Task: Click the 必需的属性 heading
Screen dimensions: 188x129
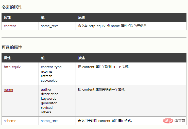Action: (12, 7)
